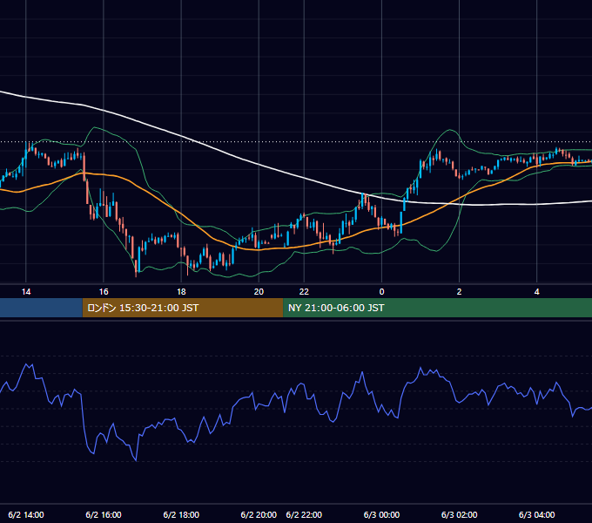The width and height of the screenshot is (592, 523).
Task: Click the 6/3 00:00 date label
Action: (x=381, y=514)
